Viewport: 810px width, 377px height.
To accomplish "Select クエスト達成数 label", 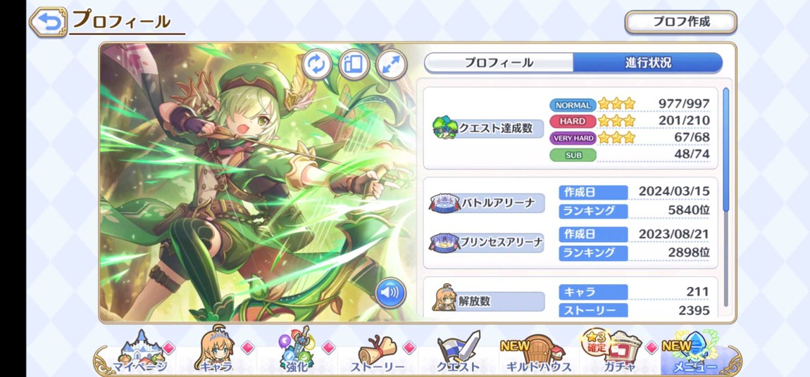I will pyautogui.click(x=488, y=129).
